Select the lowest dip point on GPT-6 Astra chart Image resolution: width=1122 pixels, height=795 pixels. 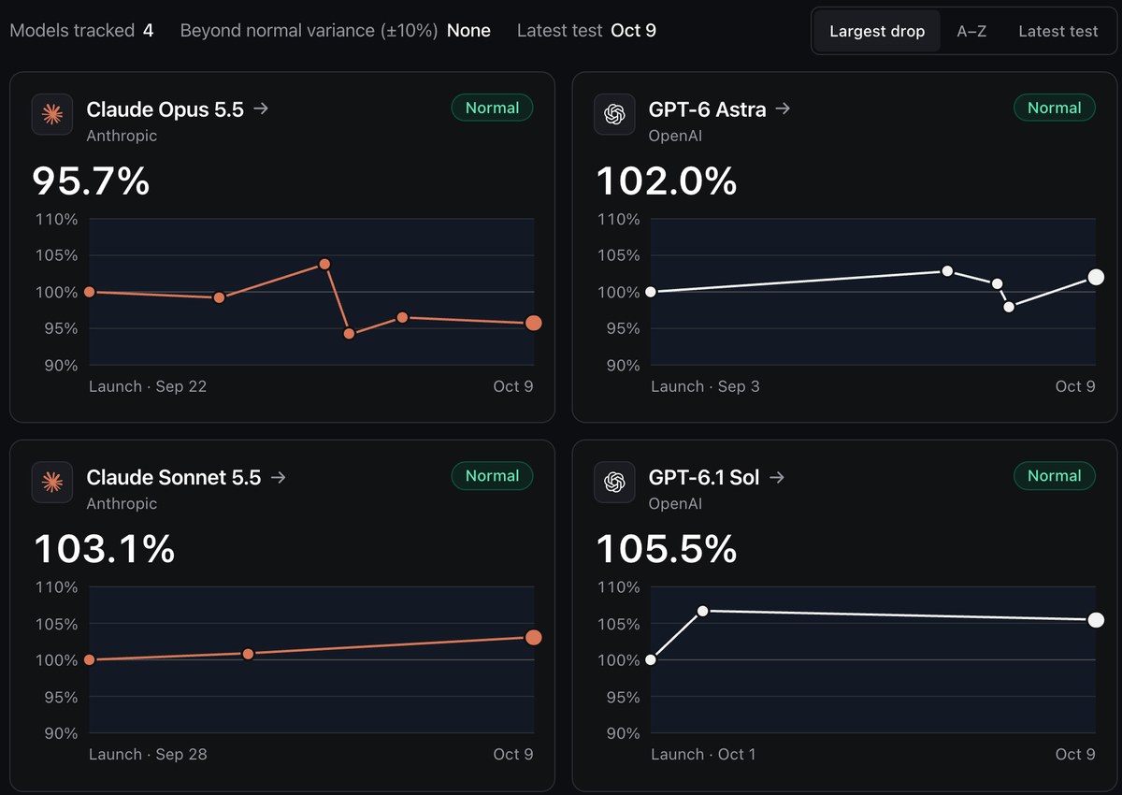[x=1009, y=306]
